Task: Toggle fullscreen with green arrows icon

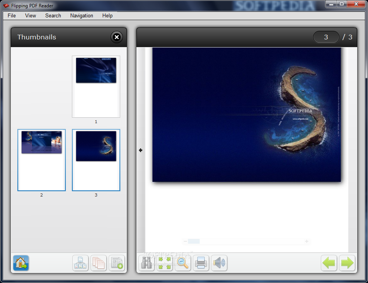Action: point(165,263)
